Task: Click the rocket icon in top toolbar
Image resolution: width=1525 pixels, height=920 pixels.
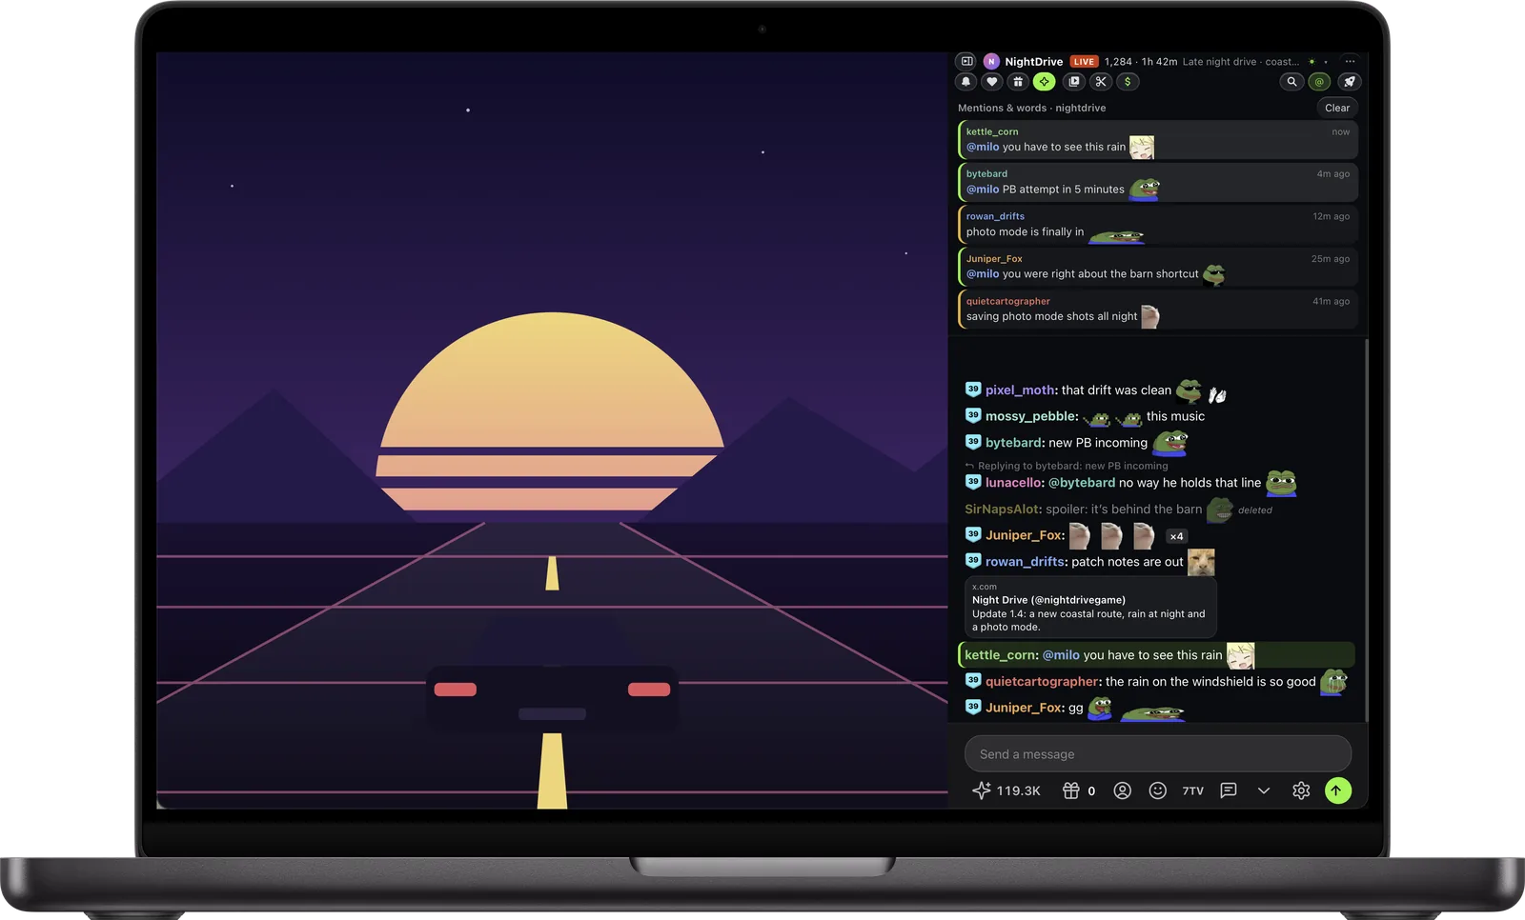Action: (x=1349, y=82)
